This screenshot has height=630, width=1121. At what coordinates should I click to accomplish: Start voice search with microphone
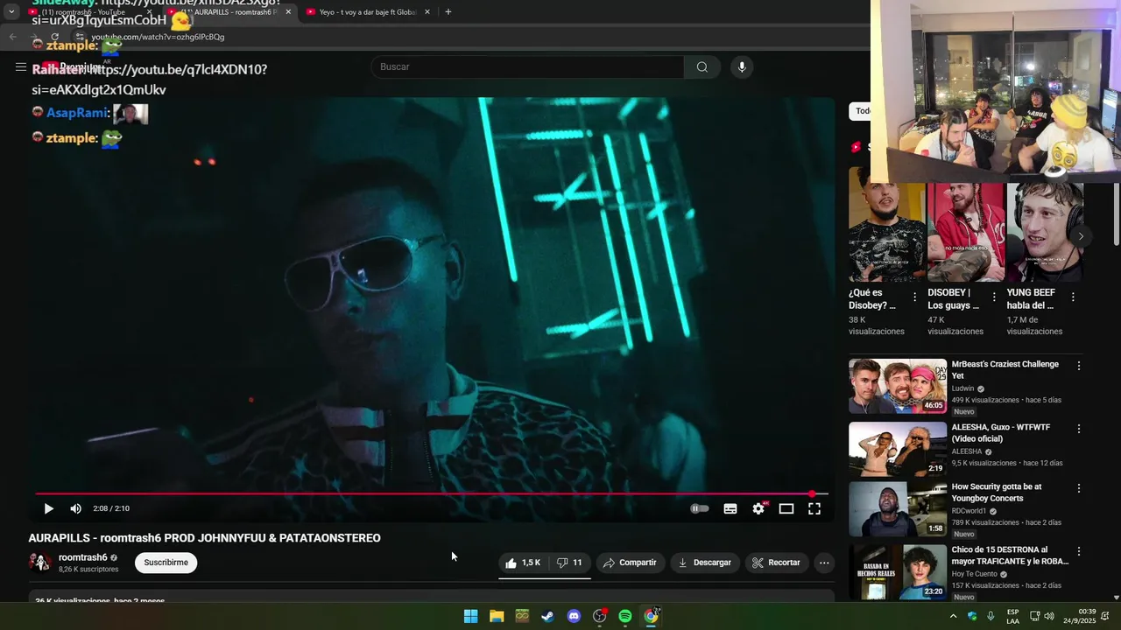click(x=742, y=66)
